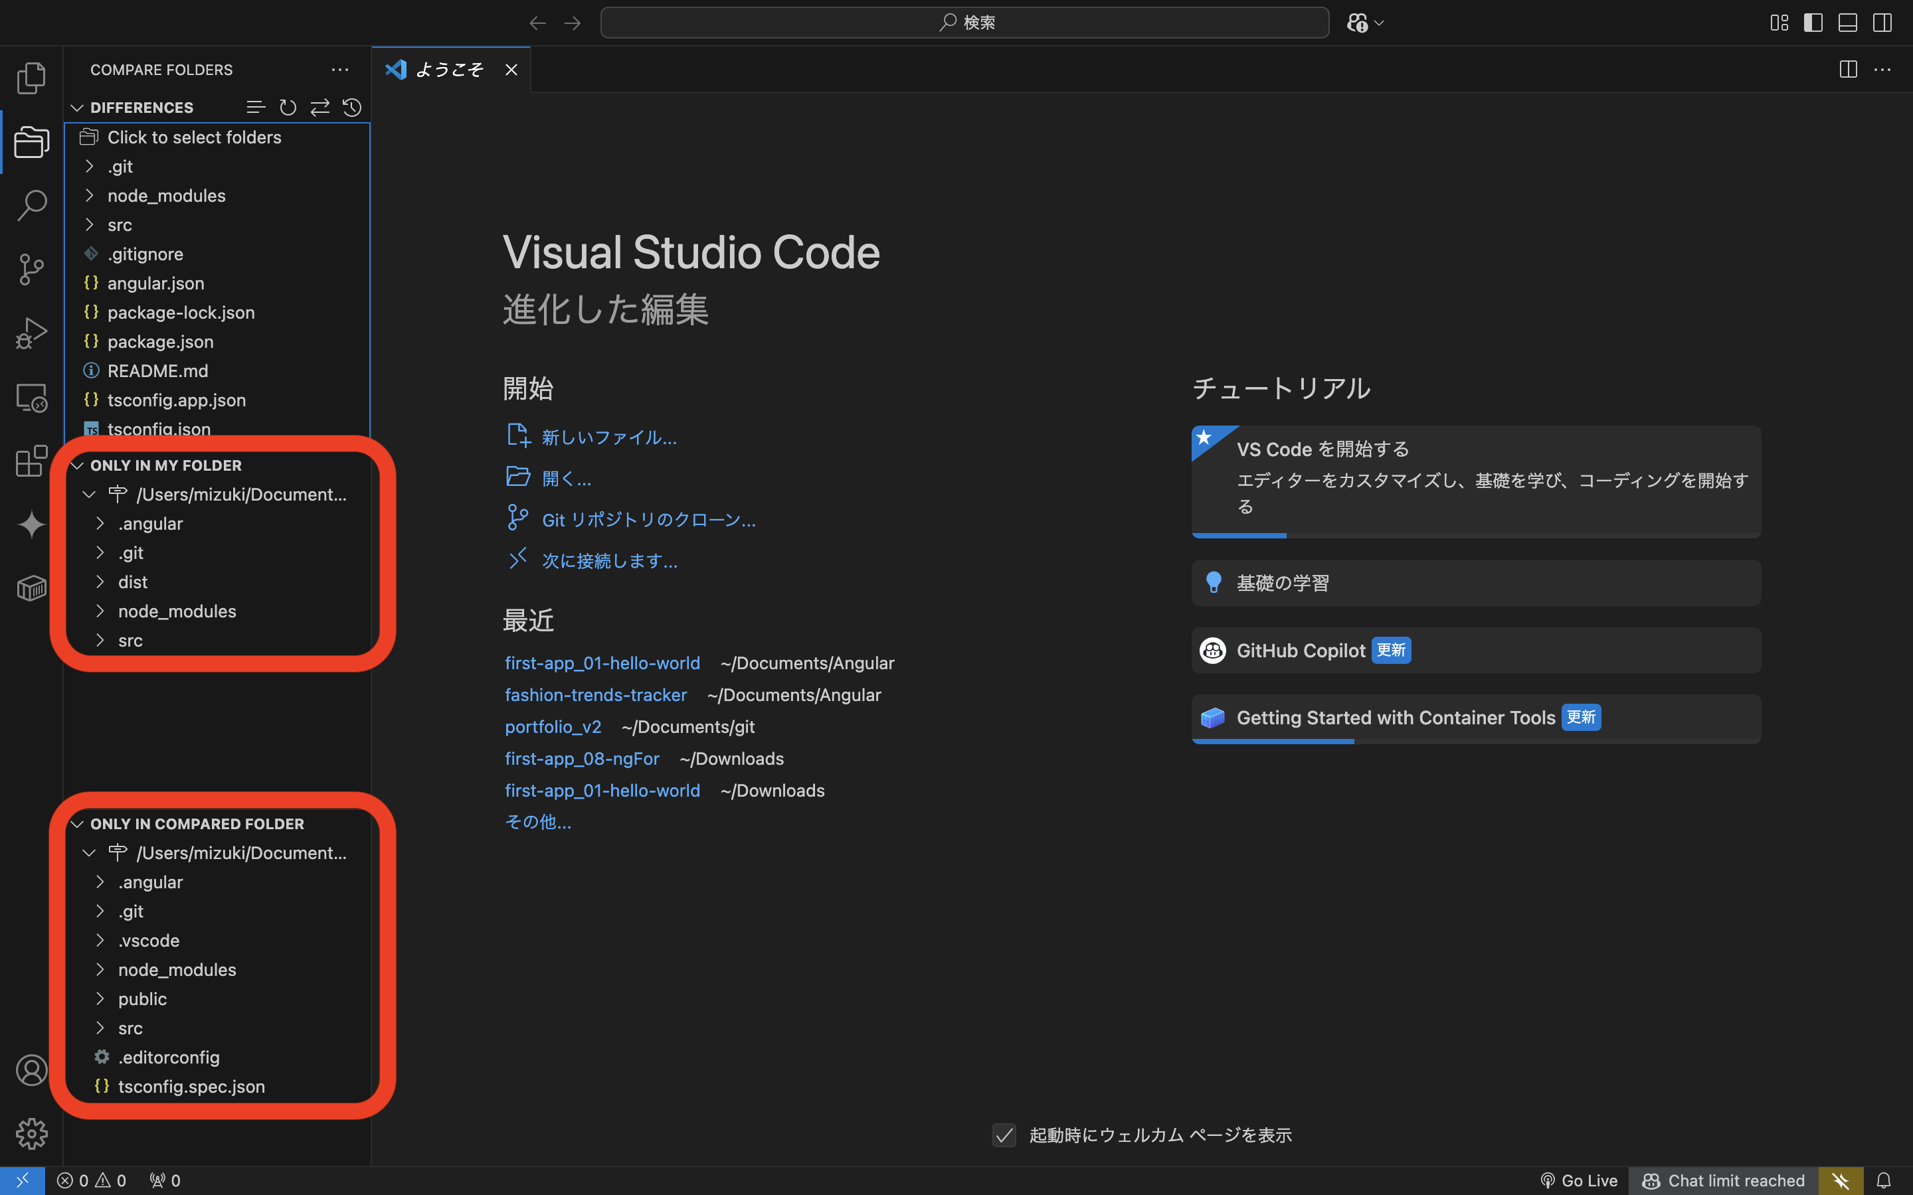
Task: Open the Run and Debug view
Action: 31,333
